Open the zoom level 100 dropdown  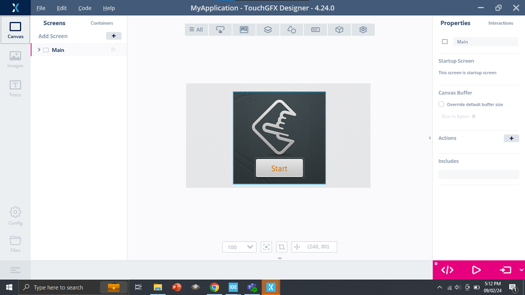pos(239,247)
